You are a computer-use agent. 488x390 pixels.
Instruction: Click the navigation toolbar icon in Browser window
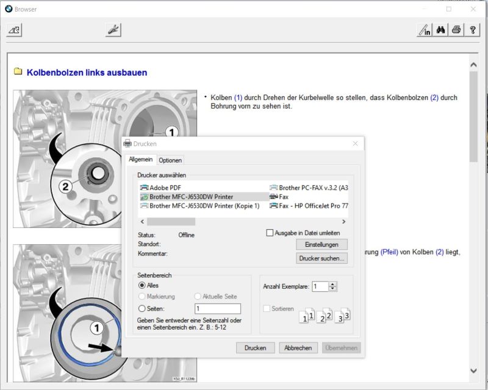click(14, 30)
